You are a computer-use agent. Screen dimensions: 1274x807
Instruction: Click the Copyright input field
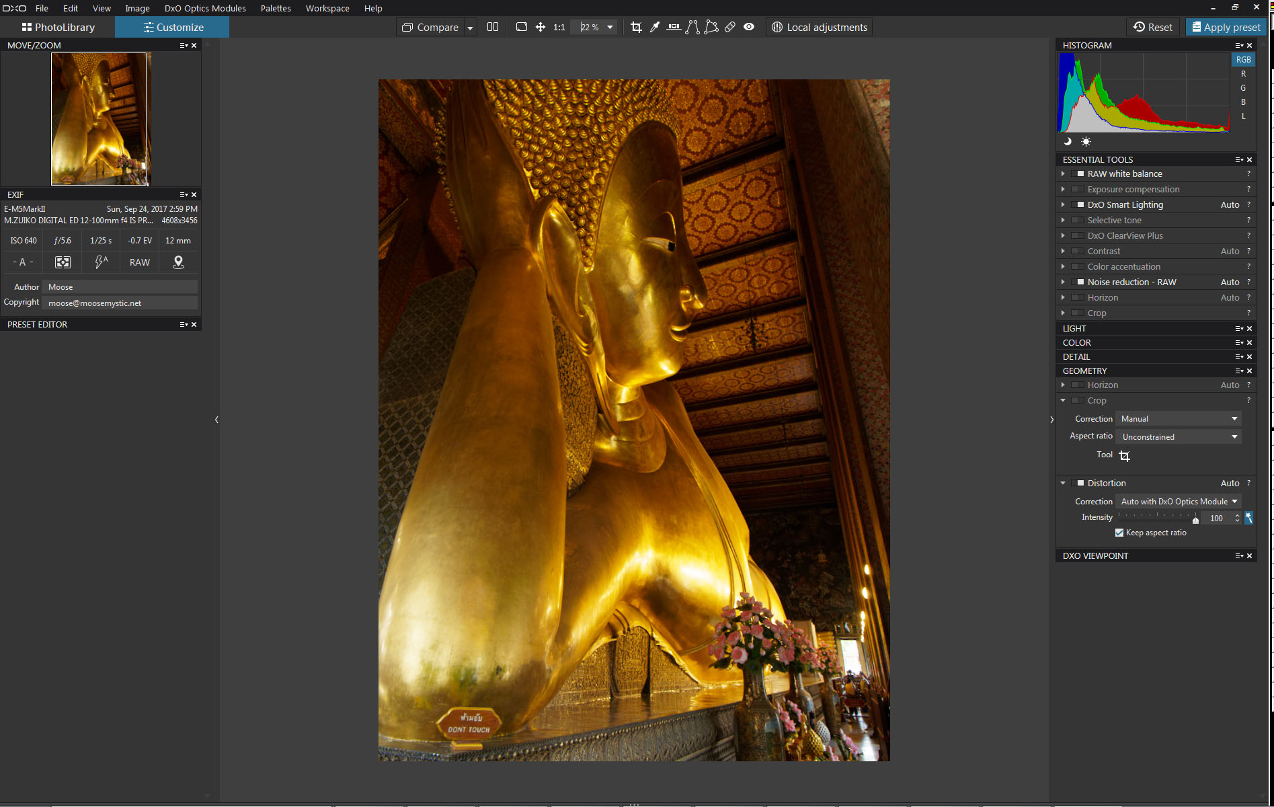pyautogui.click(x=120, y=303)
